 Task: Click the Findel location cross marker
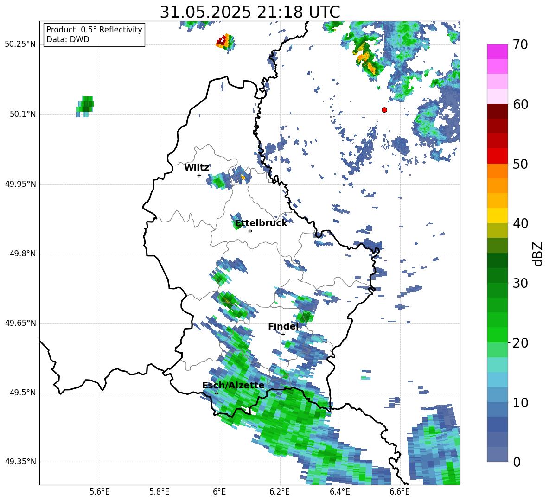[283, 335]
